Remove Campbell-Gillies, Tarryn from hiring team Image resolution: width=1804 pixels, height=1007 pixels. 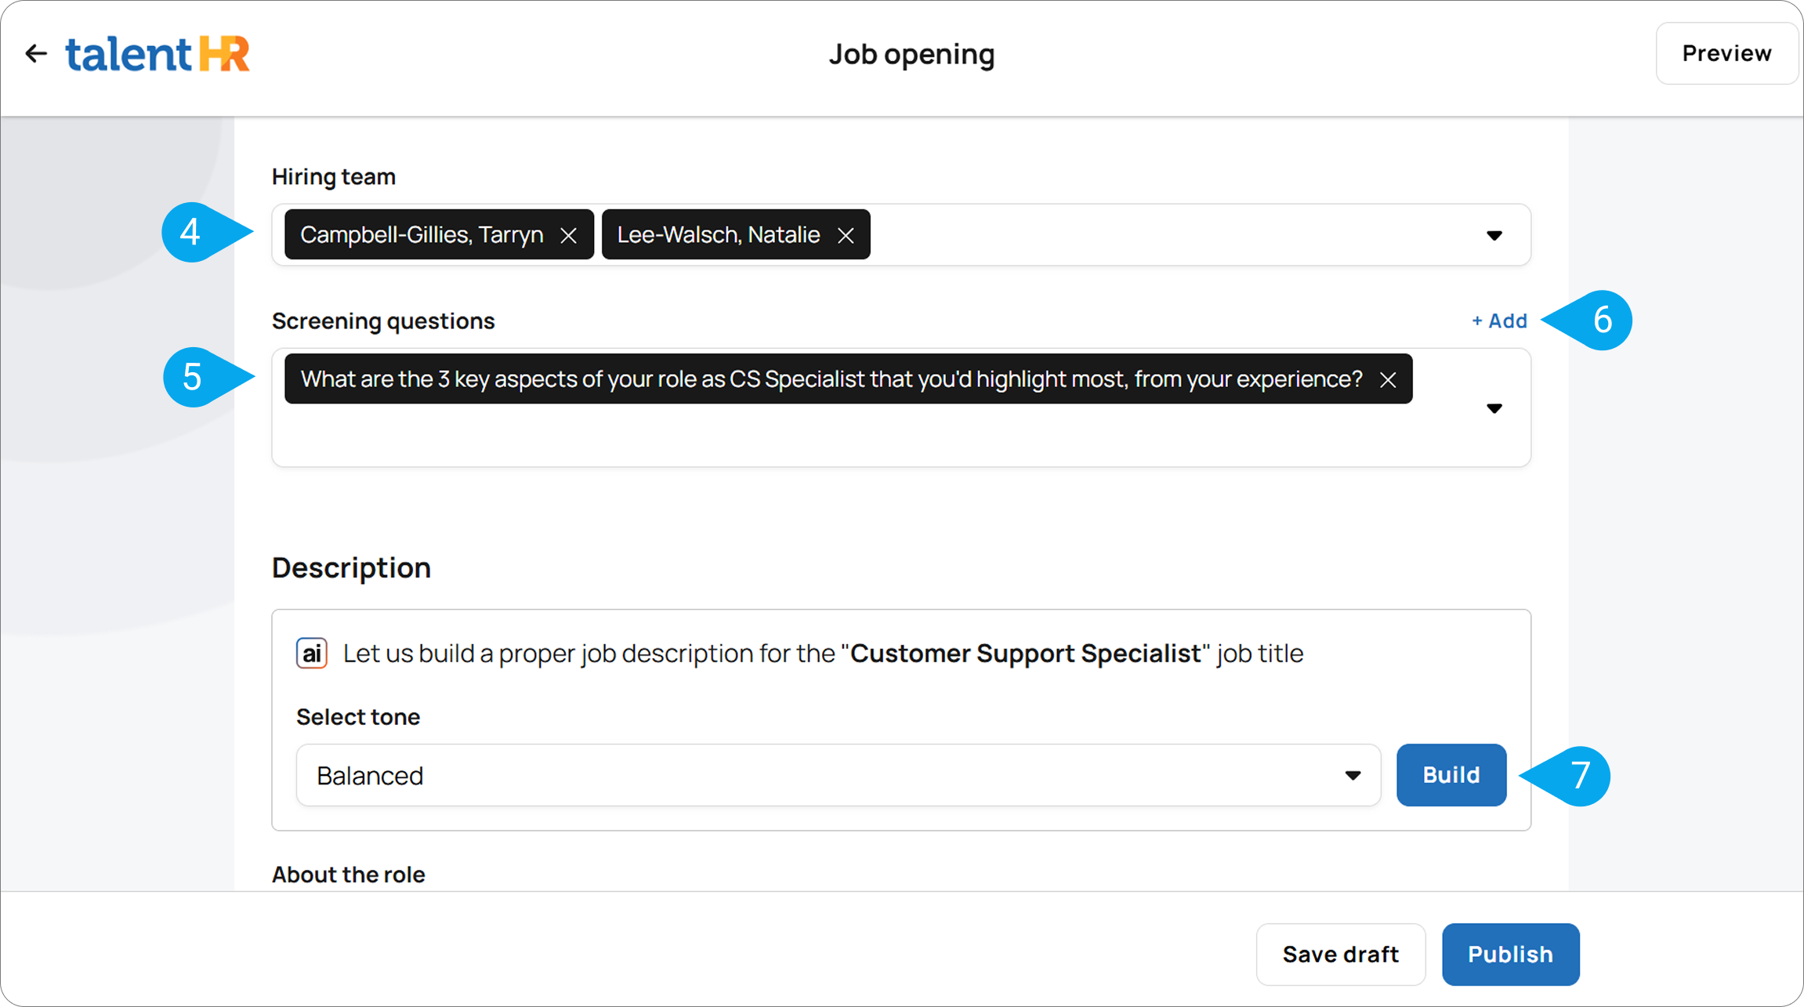point(569,235)
